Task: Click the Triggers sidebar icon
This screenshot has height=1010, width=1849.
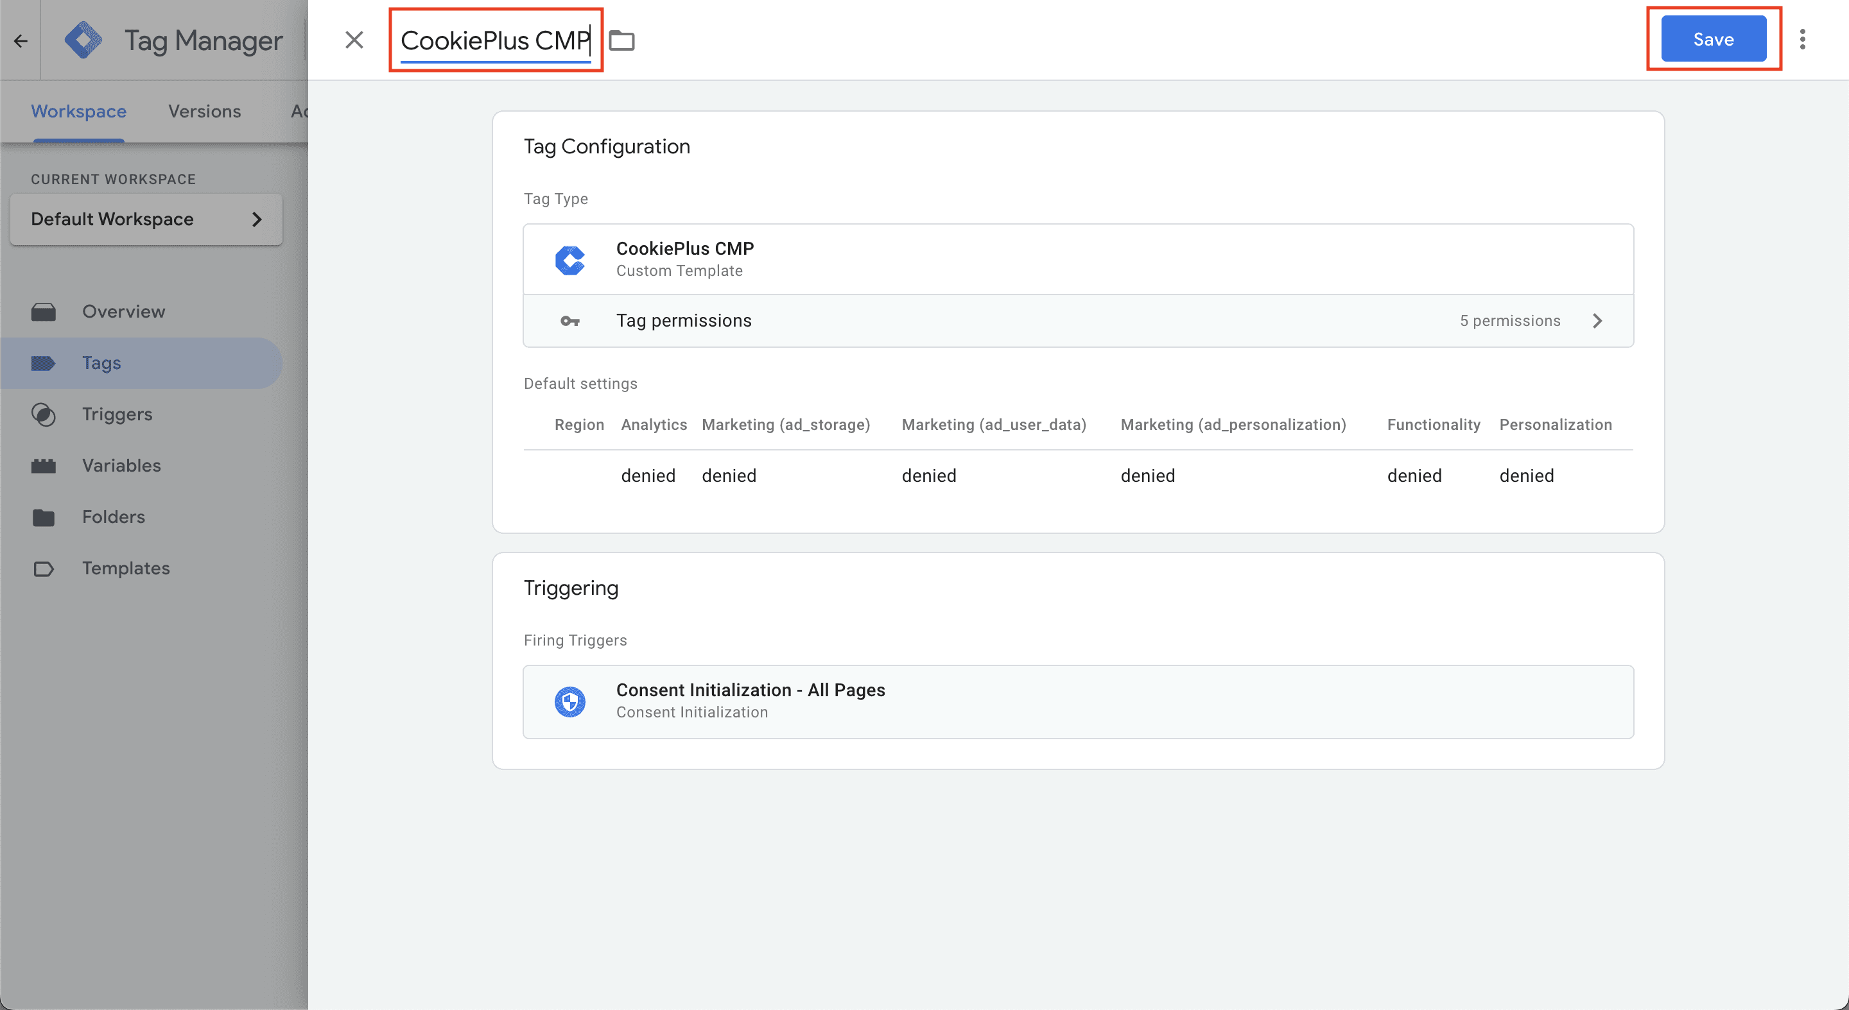Action: tap(44, 415)
